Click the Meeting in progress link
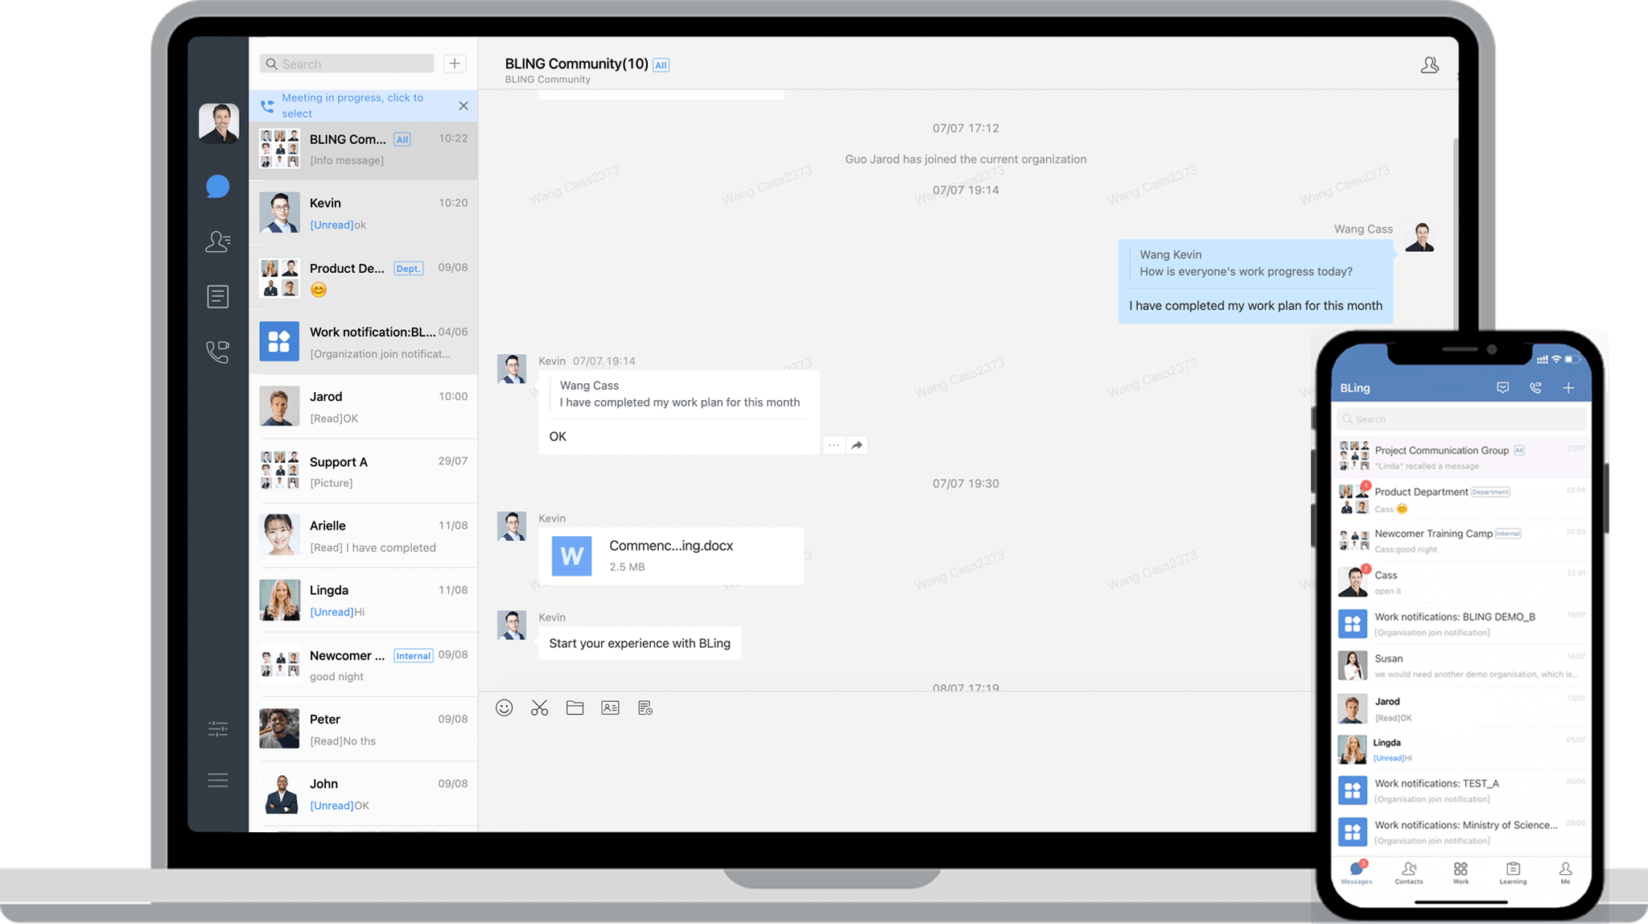The height and width of the screenshot is (924, 1648). [352, 105]
